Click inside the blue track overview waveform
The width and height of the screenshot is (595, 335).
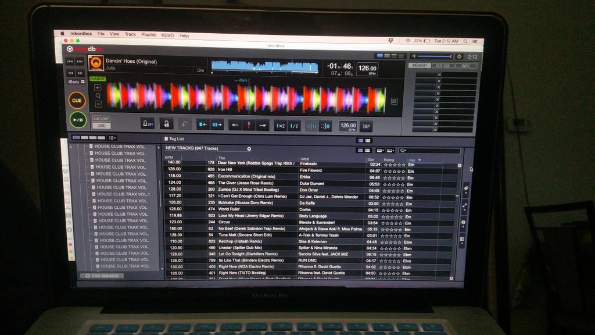point(264,66)
